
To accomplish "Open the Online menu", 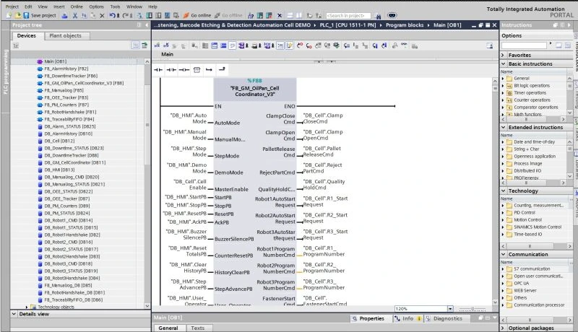I will pos(77,6).
